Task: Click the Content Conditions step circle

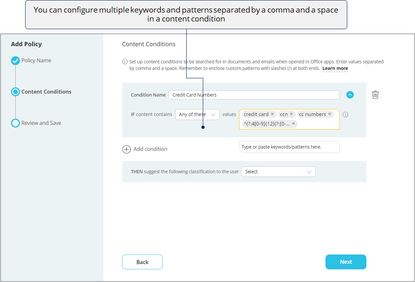Action: click(15, 92)
